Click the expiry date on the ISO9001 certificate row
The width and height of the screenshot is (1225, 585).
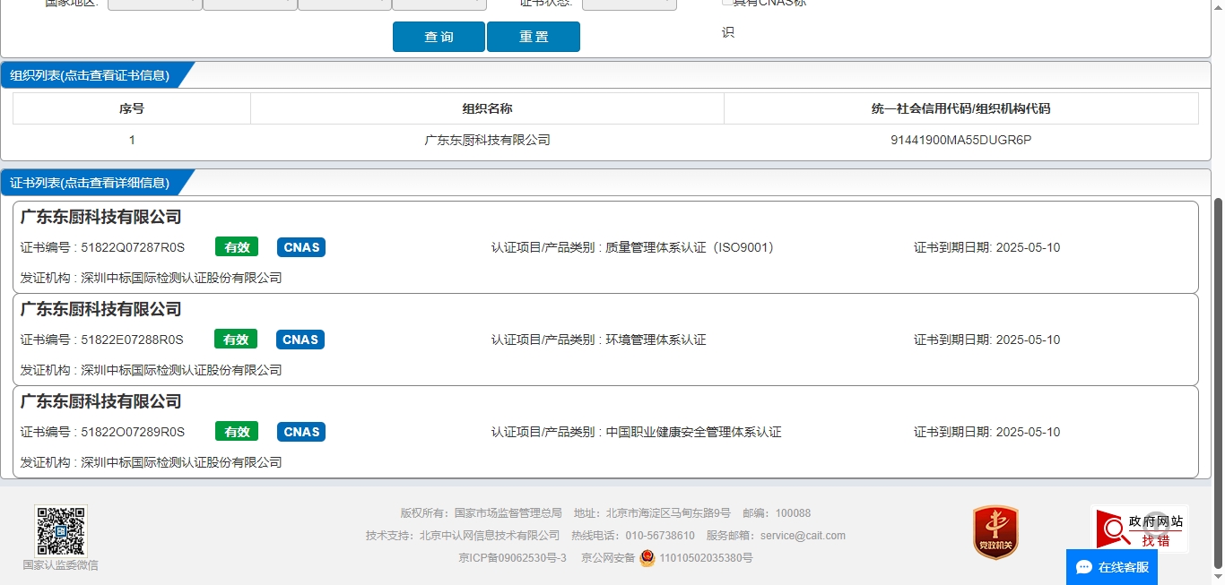point(1028,247)
